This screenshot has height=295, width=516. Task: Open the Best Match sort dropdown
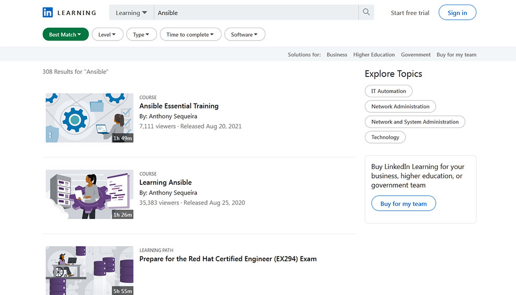(x=66, y=34)
